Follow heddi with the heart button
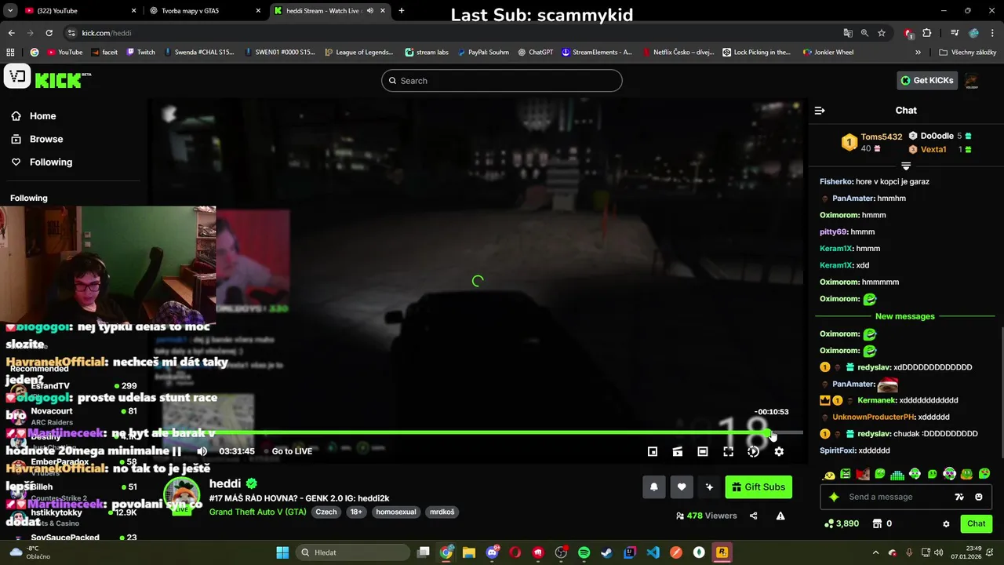 [682, 487]
